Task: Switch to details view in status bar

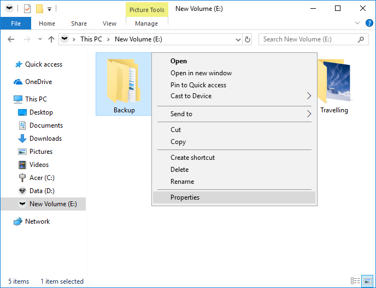Action: 356,281
